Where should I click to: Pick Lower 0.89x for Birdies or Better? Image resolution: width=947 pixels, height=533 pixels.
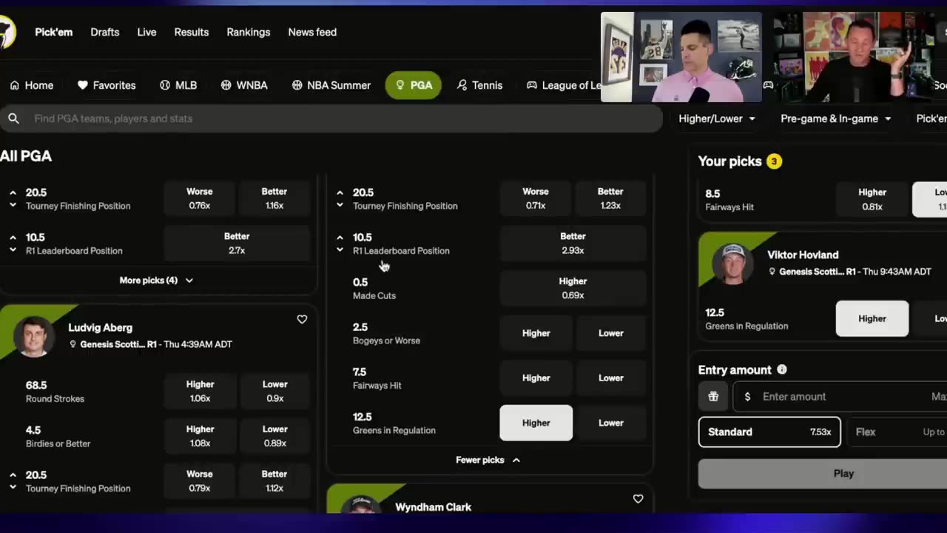coord(274,436)
